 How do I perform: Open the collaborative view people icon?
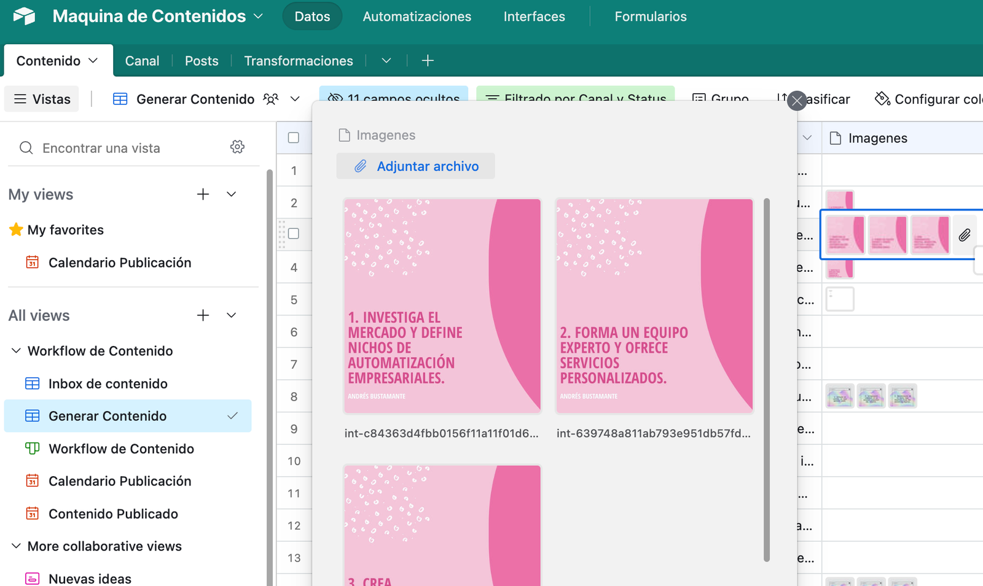(271, 99)
